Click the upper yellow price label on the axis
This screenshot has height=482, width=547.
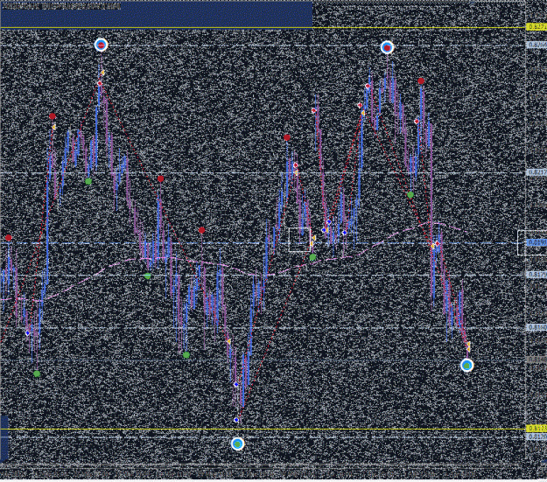536,27
